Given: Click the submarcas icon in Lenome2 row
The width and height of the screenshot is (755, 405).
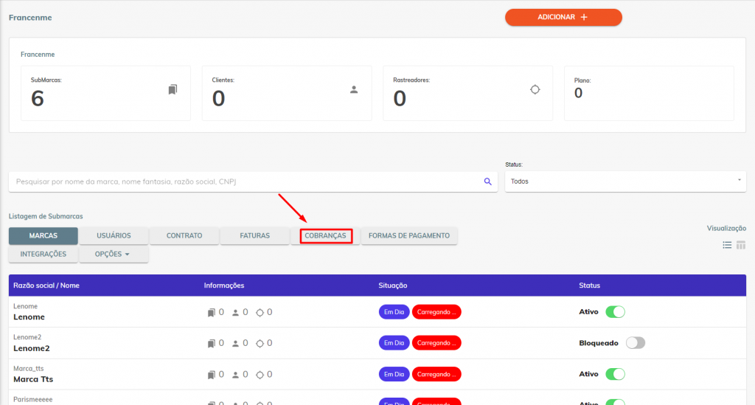Looking at the screenshot, I should [x=212, y=343].
